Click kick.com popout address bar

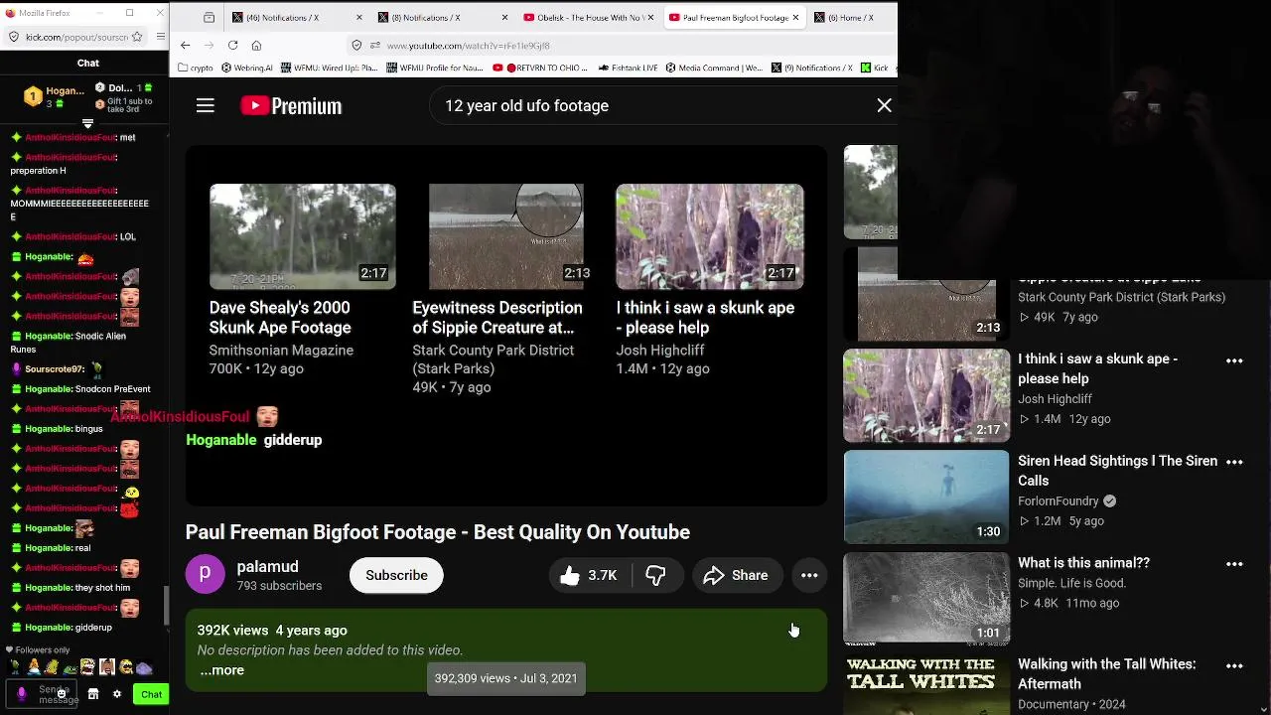coord(77,37)
